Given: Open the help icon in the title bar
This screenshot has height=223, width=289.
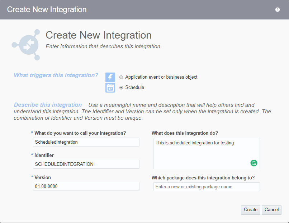Looking at the screenshot, I should (x=278, y=10).
